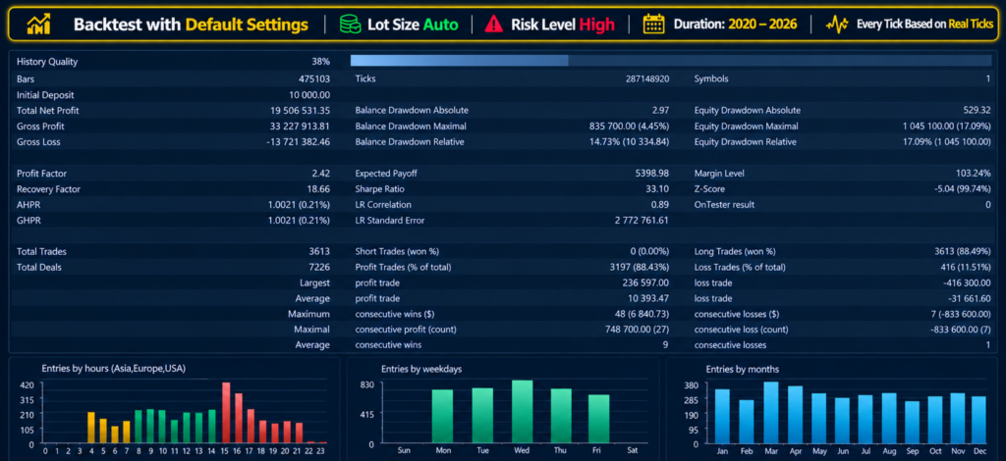Screen dimensions: 1006x461
Task: Click the Mar bar in months chart
Action: (x=771, y=412)
